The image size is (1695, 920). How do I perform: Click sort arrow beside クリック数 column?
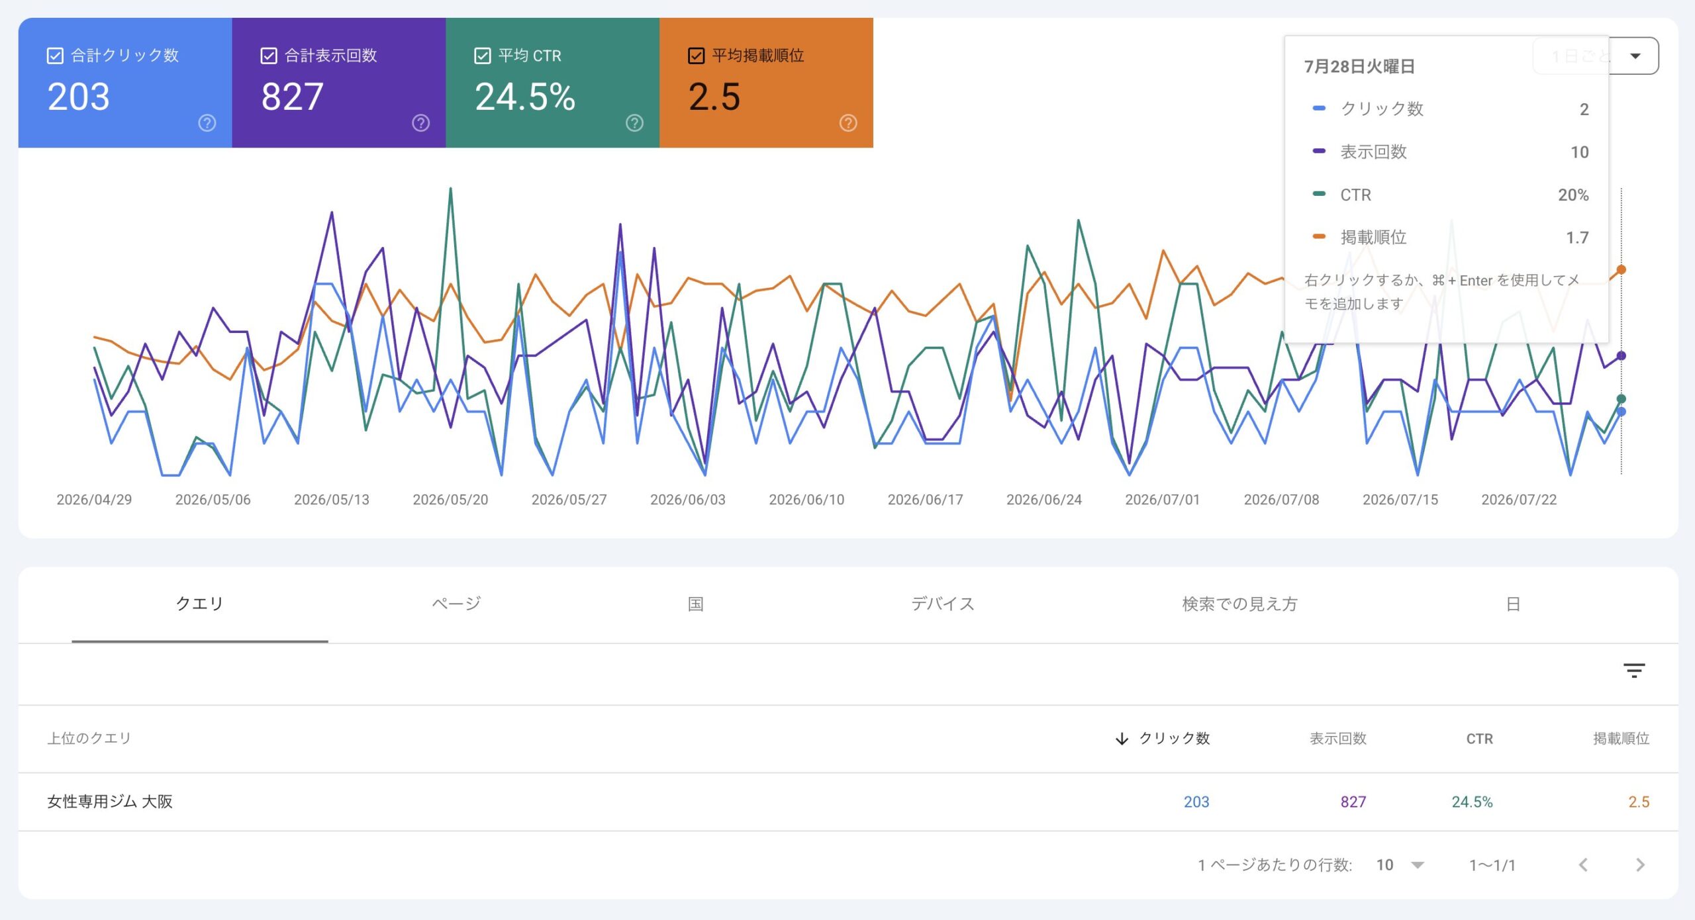point(1122,739)
